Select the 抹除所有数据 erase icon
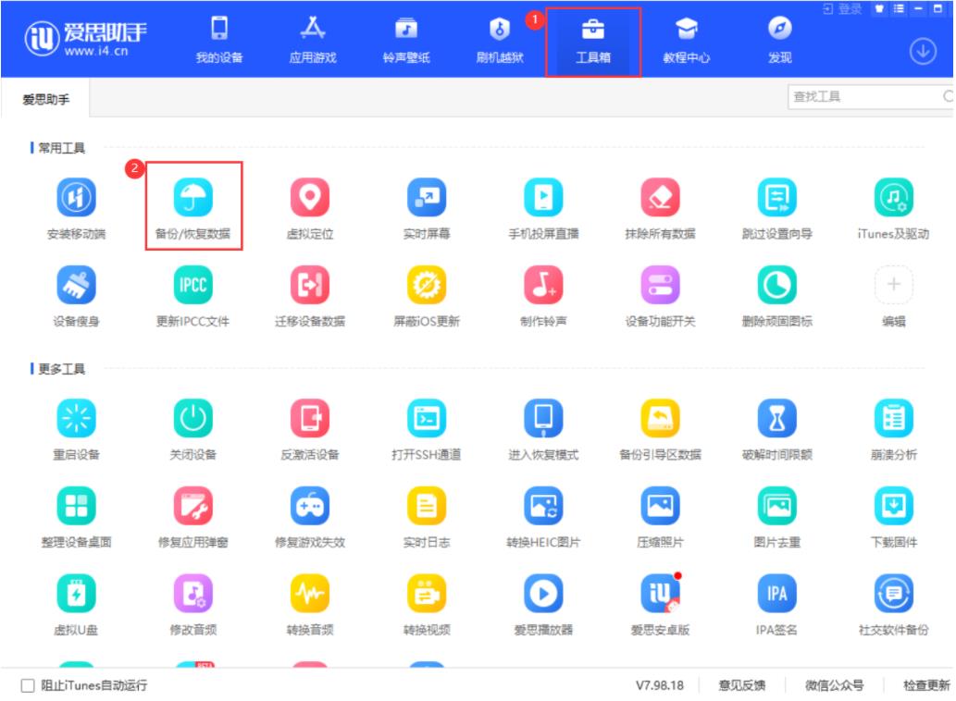956x701 pixels. [660, 198]
